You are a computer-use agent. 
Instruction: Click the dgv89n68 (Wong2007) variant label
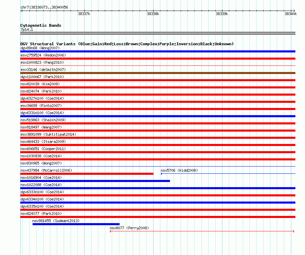point(40,48)
